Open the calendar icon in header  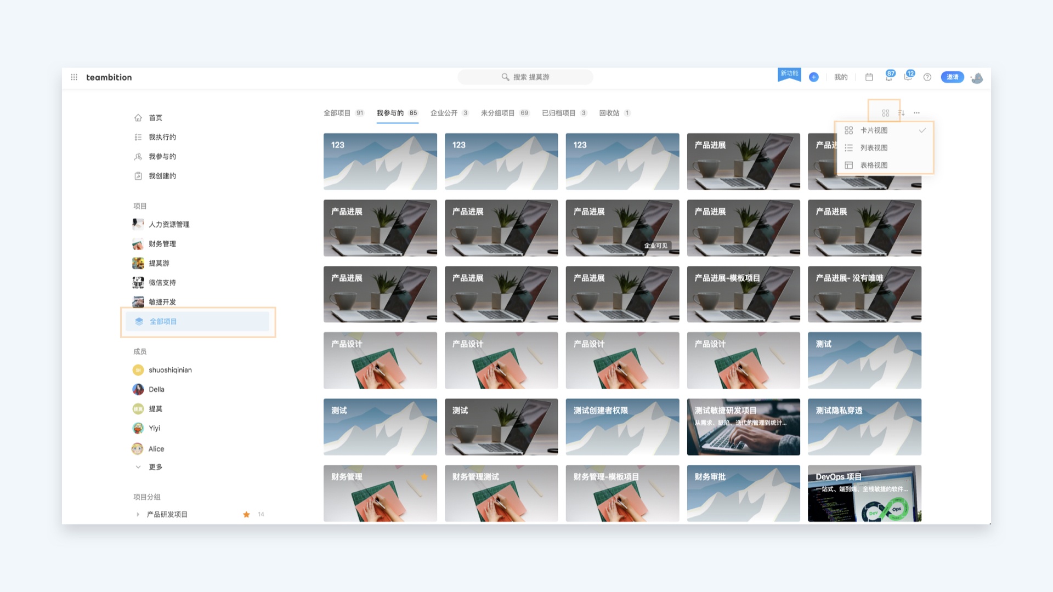(869, 77)
